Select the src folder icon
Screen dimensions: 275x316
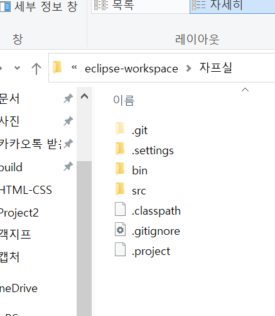tap(120, 189)
